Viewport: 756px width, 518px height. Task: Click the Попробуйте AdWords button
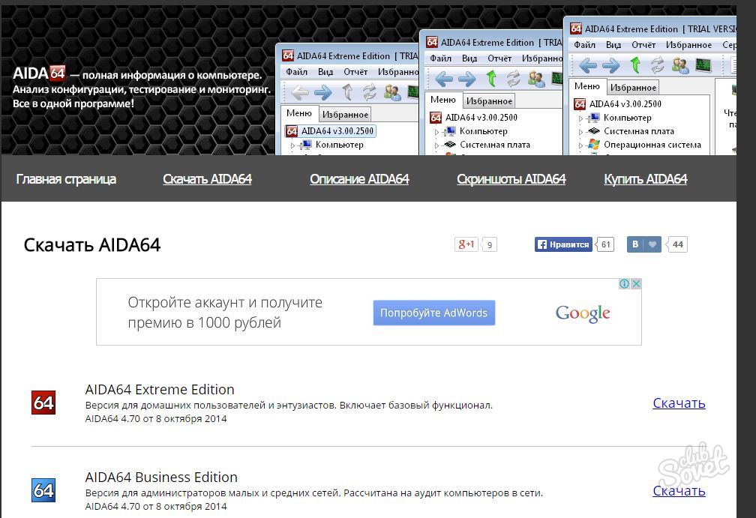(433, 313)
